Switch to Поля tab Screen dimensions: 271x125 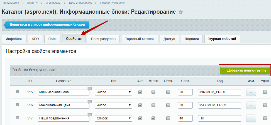(53, 39)
